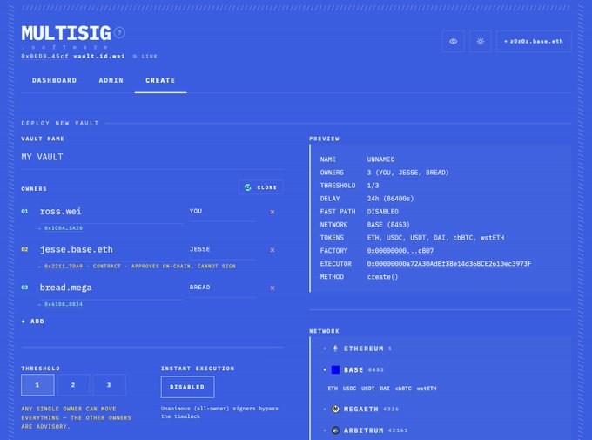592x440 pixels.
Task: Open the ADMIN tab
Action: point(111,80)
